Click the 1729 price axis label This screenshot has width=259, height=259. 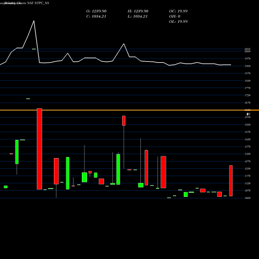tap(248, 95)
